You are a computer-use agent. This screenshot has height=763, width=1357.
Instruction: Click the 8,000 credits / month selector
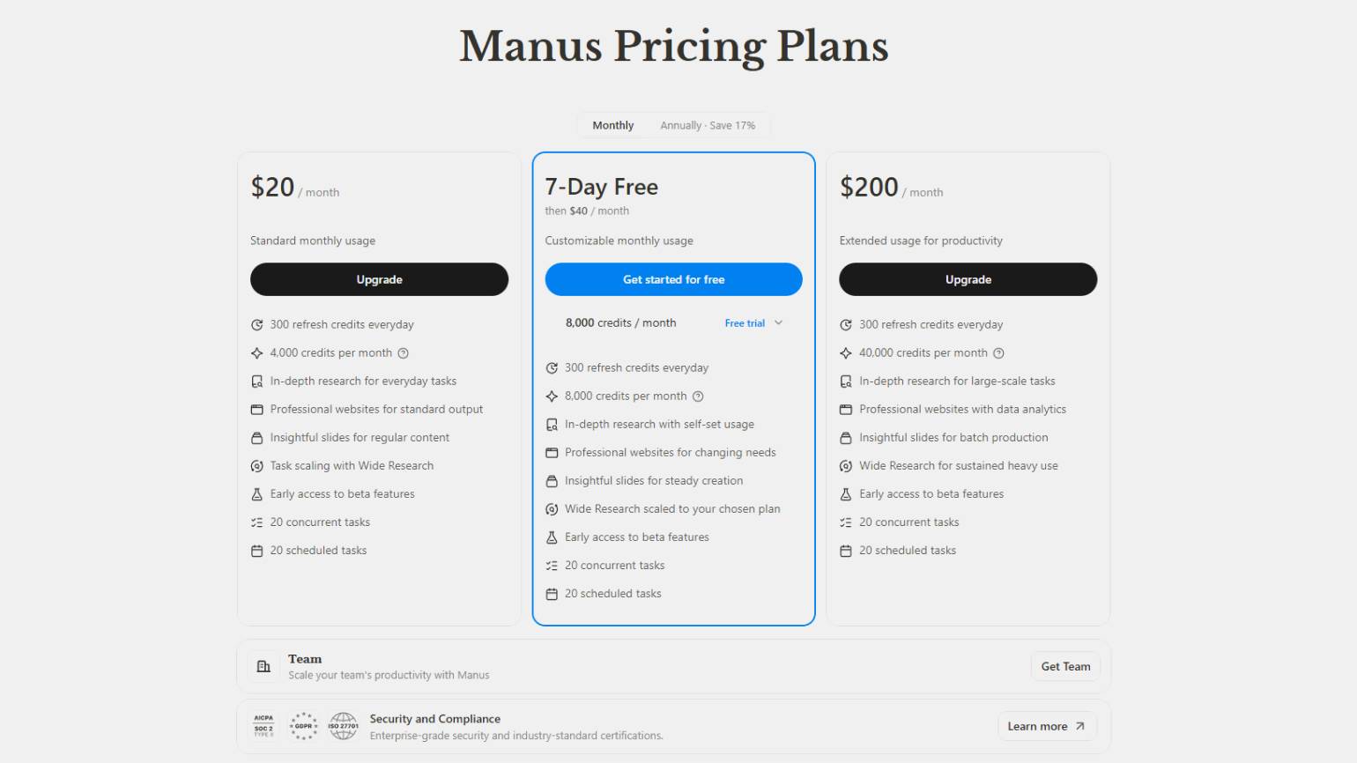pos(621,323)
